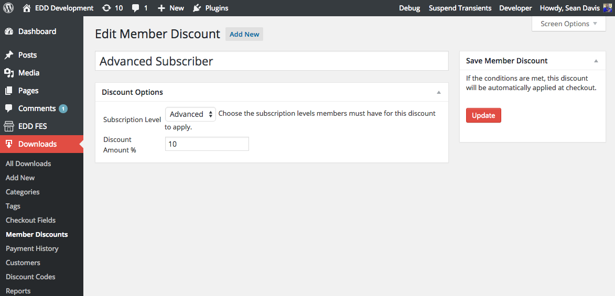615x296 pixels.
Task: Click the WordPress logo icon
Action: [8, 8]
